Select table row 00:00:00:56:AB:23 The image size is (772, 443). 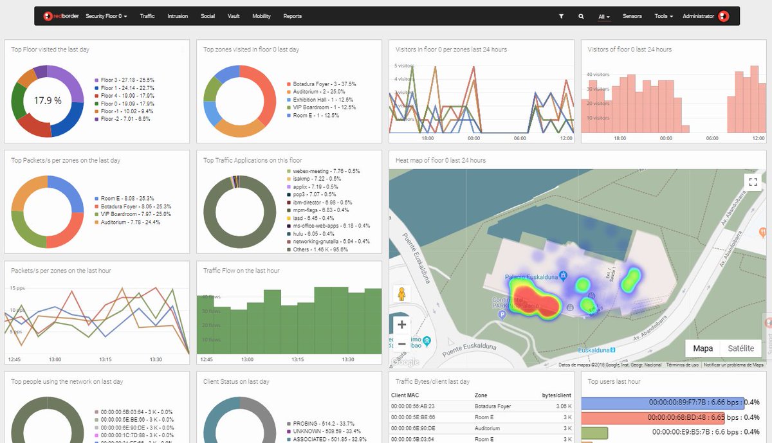481,406
